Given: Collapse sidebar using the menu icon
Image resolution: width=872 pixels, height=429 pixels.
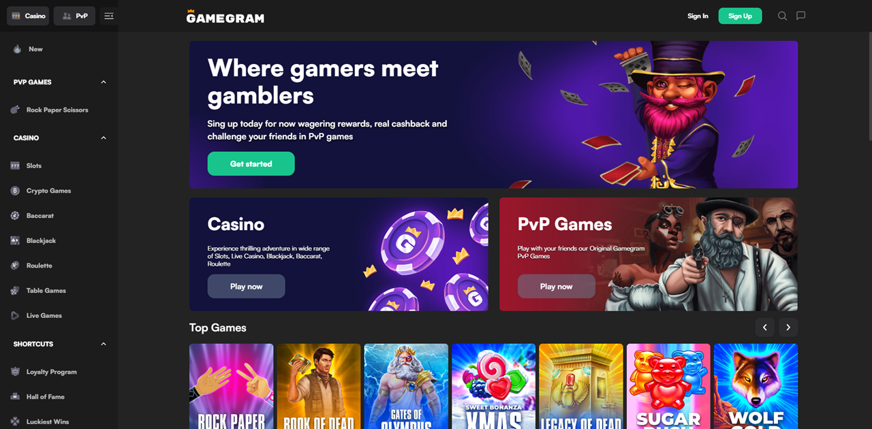Looking at the screenshot, I should pos(109,16).
